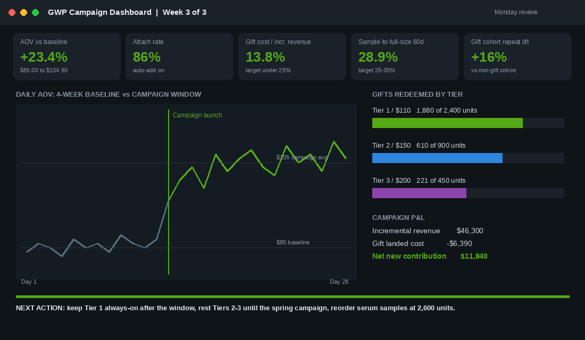Select the +23.4% AOV value
Image resolution: width=585 pixels, height=340 pixels.
[x=44, y=57]
